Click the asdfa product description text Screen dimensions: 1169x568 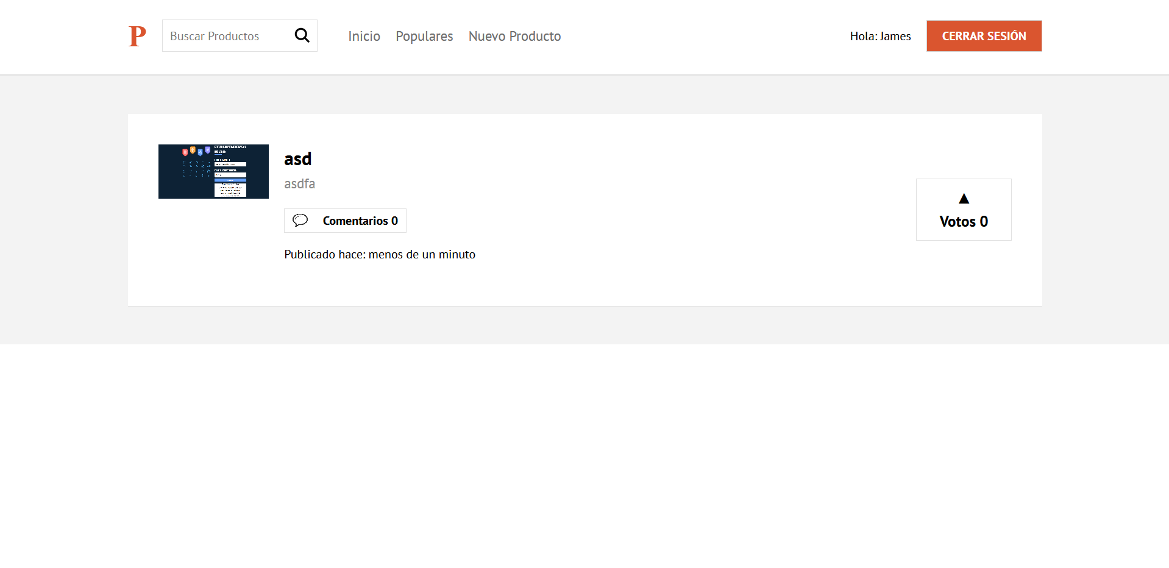point(299,183)
